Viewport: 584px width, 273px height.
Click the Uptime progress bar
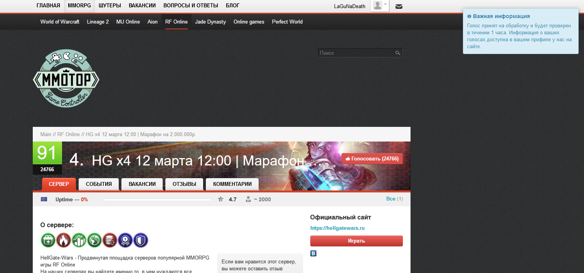tap(157, 199)
